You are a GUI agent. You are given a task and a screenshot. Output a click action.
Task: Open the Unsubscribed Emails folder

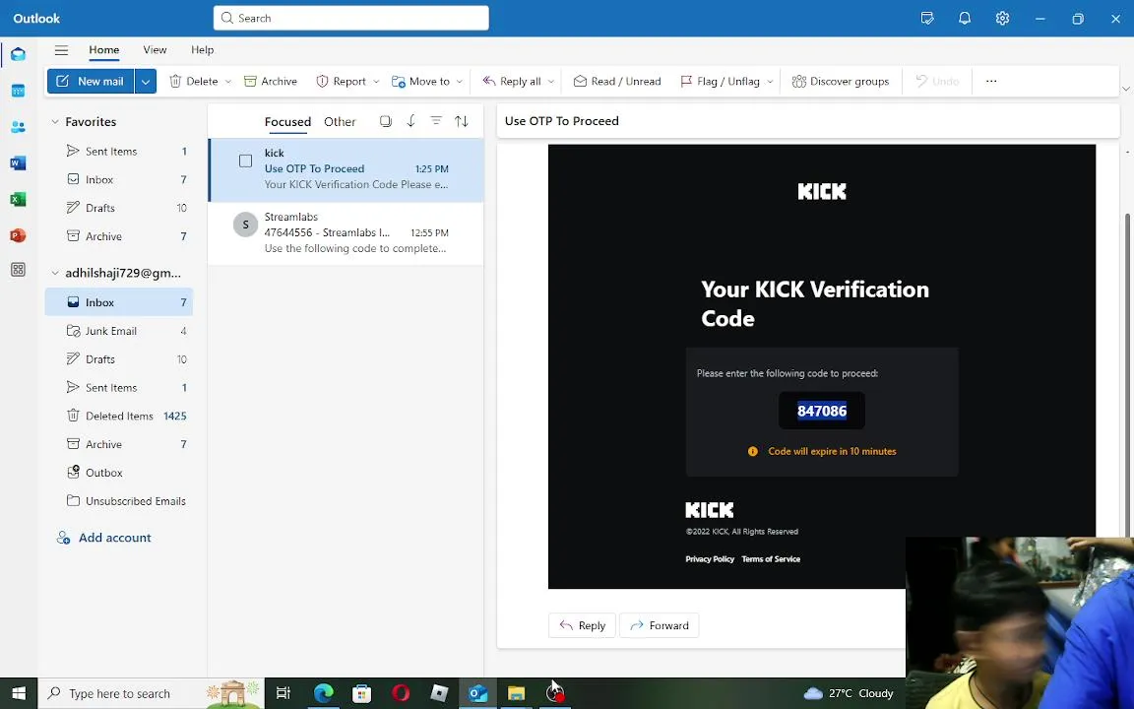coord(119,500)
